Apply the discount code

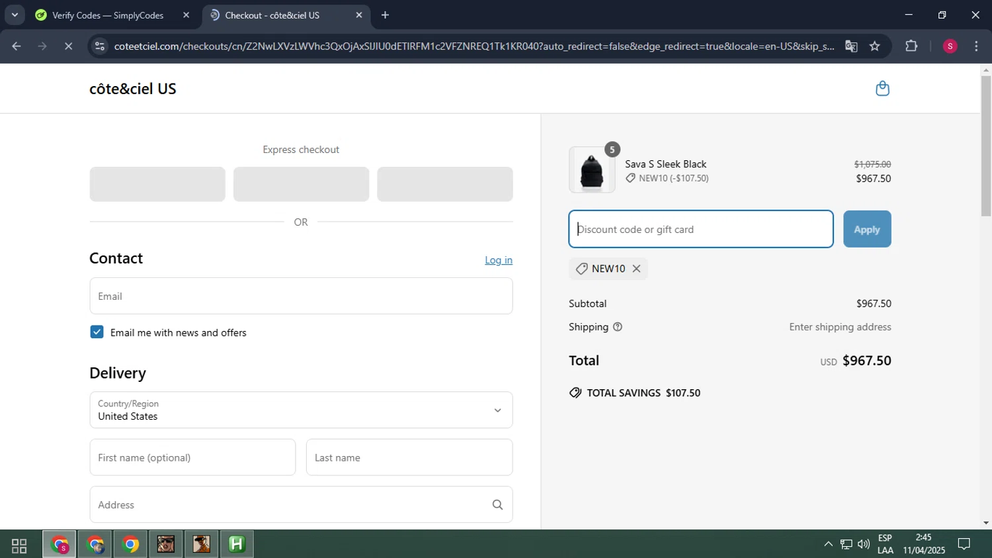[867, 229]
